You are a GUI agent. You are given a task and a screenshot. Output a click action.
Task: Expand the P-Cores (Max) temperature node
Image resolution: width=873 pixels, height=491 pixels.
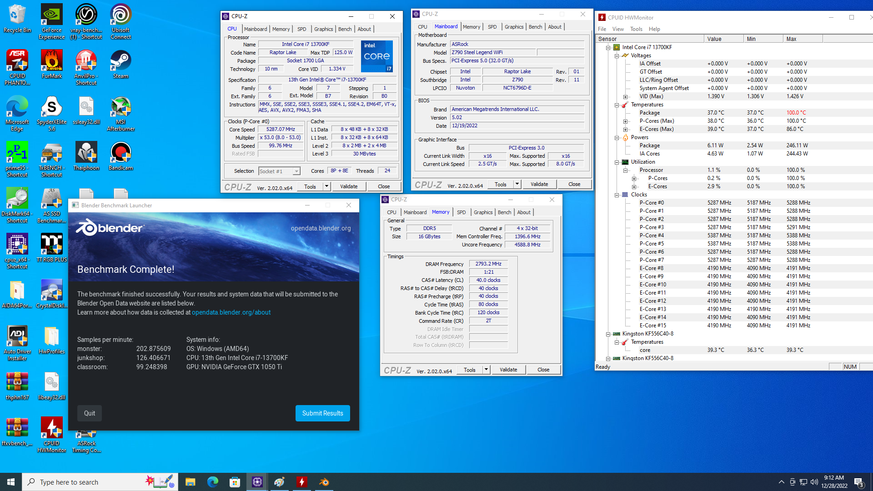click(x=626, y=121)
